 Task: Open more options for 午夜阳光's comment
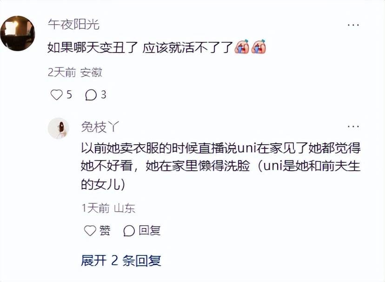click(x=353, y=25)
